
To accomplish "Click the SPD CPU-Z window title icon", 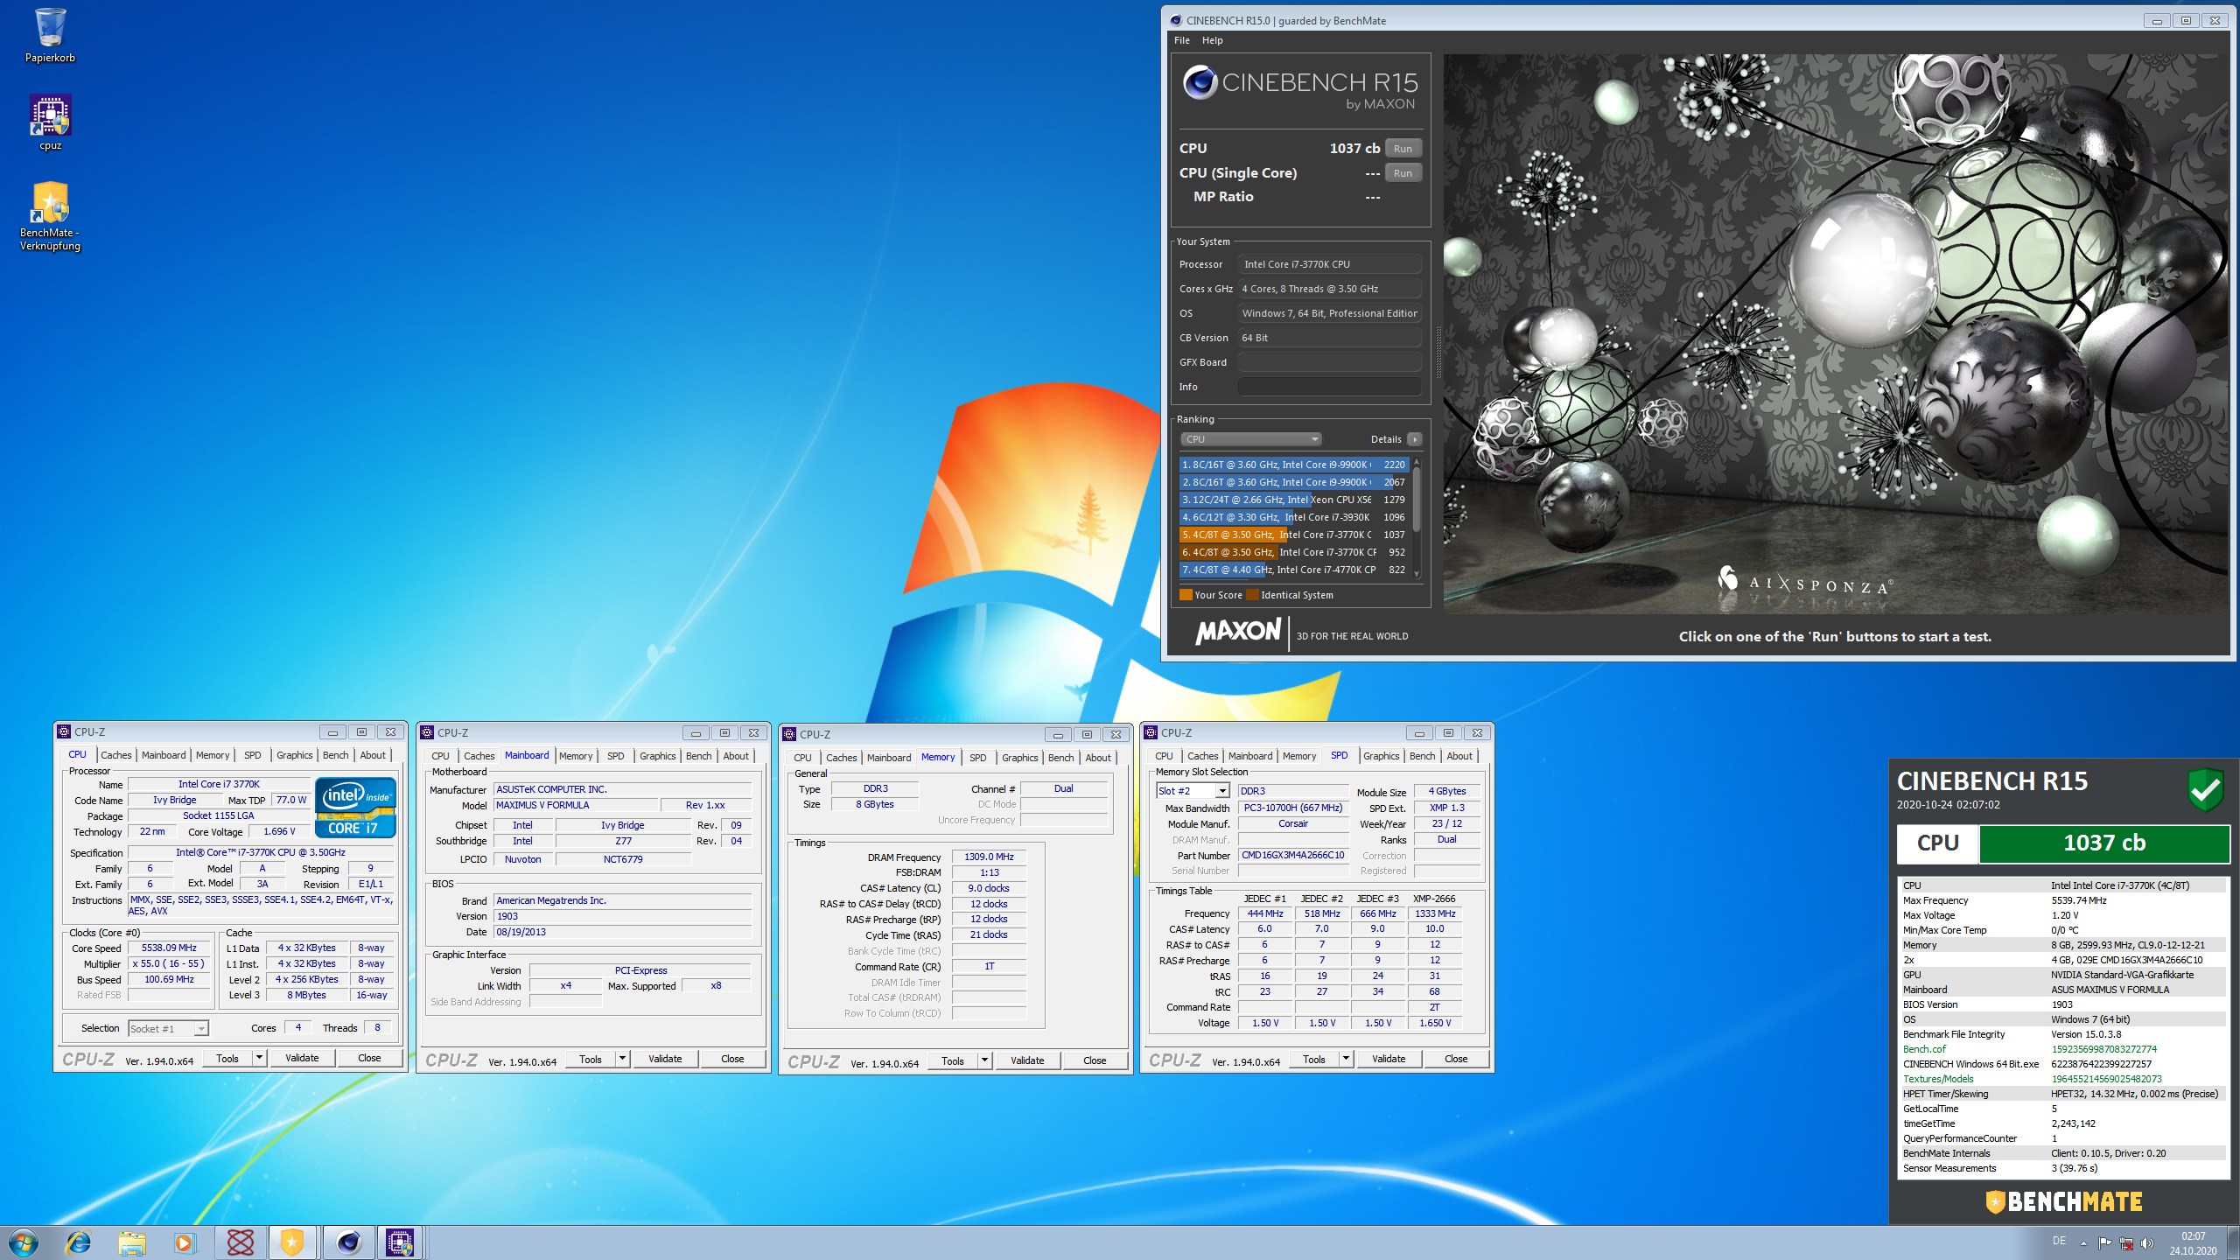I will [1151, 732].
